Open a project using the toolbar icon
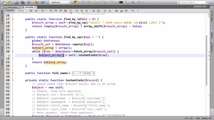Image resolution: width=214 pixels, height=120 pixels. [x=17, y=2]
